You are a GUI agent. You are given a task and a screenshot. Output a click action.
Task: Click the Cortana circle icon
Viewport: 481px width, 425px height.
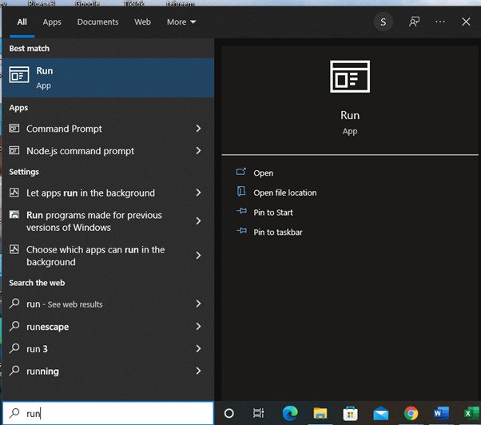pyautogui.click(x=229, y=413)
